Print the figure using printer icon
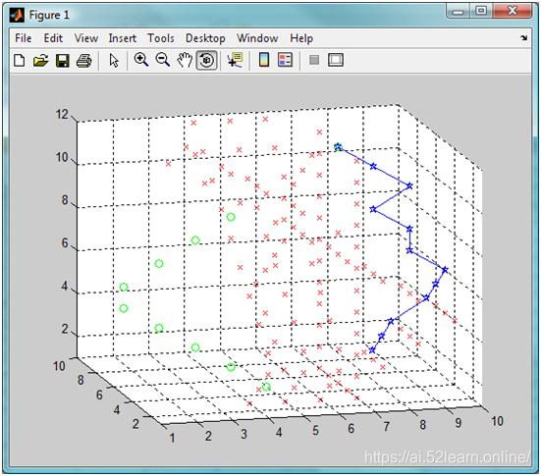This screenshot has height=476, width=541. click(x=83, y=61)
